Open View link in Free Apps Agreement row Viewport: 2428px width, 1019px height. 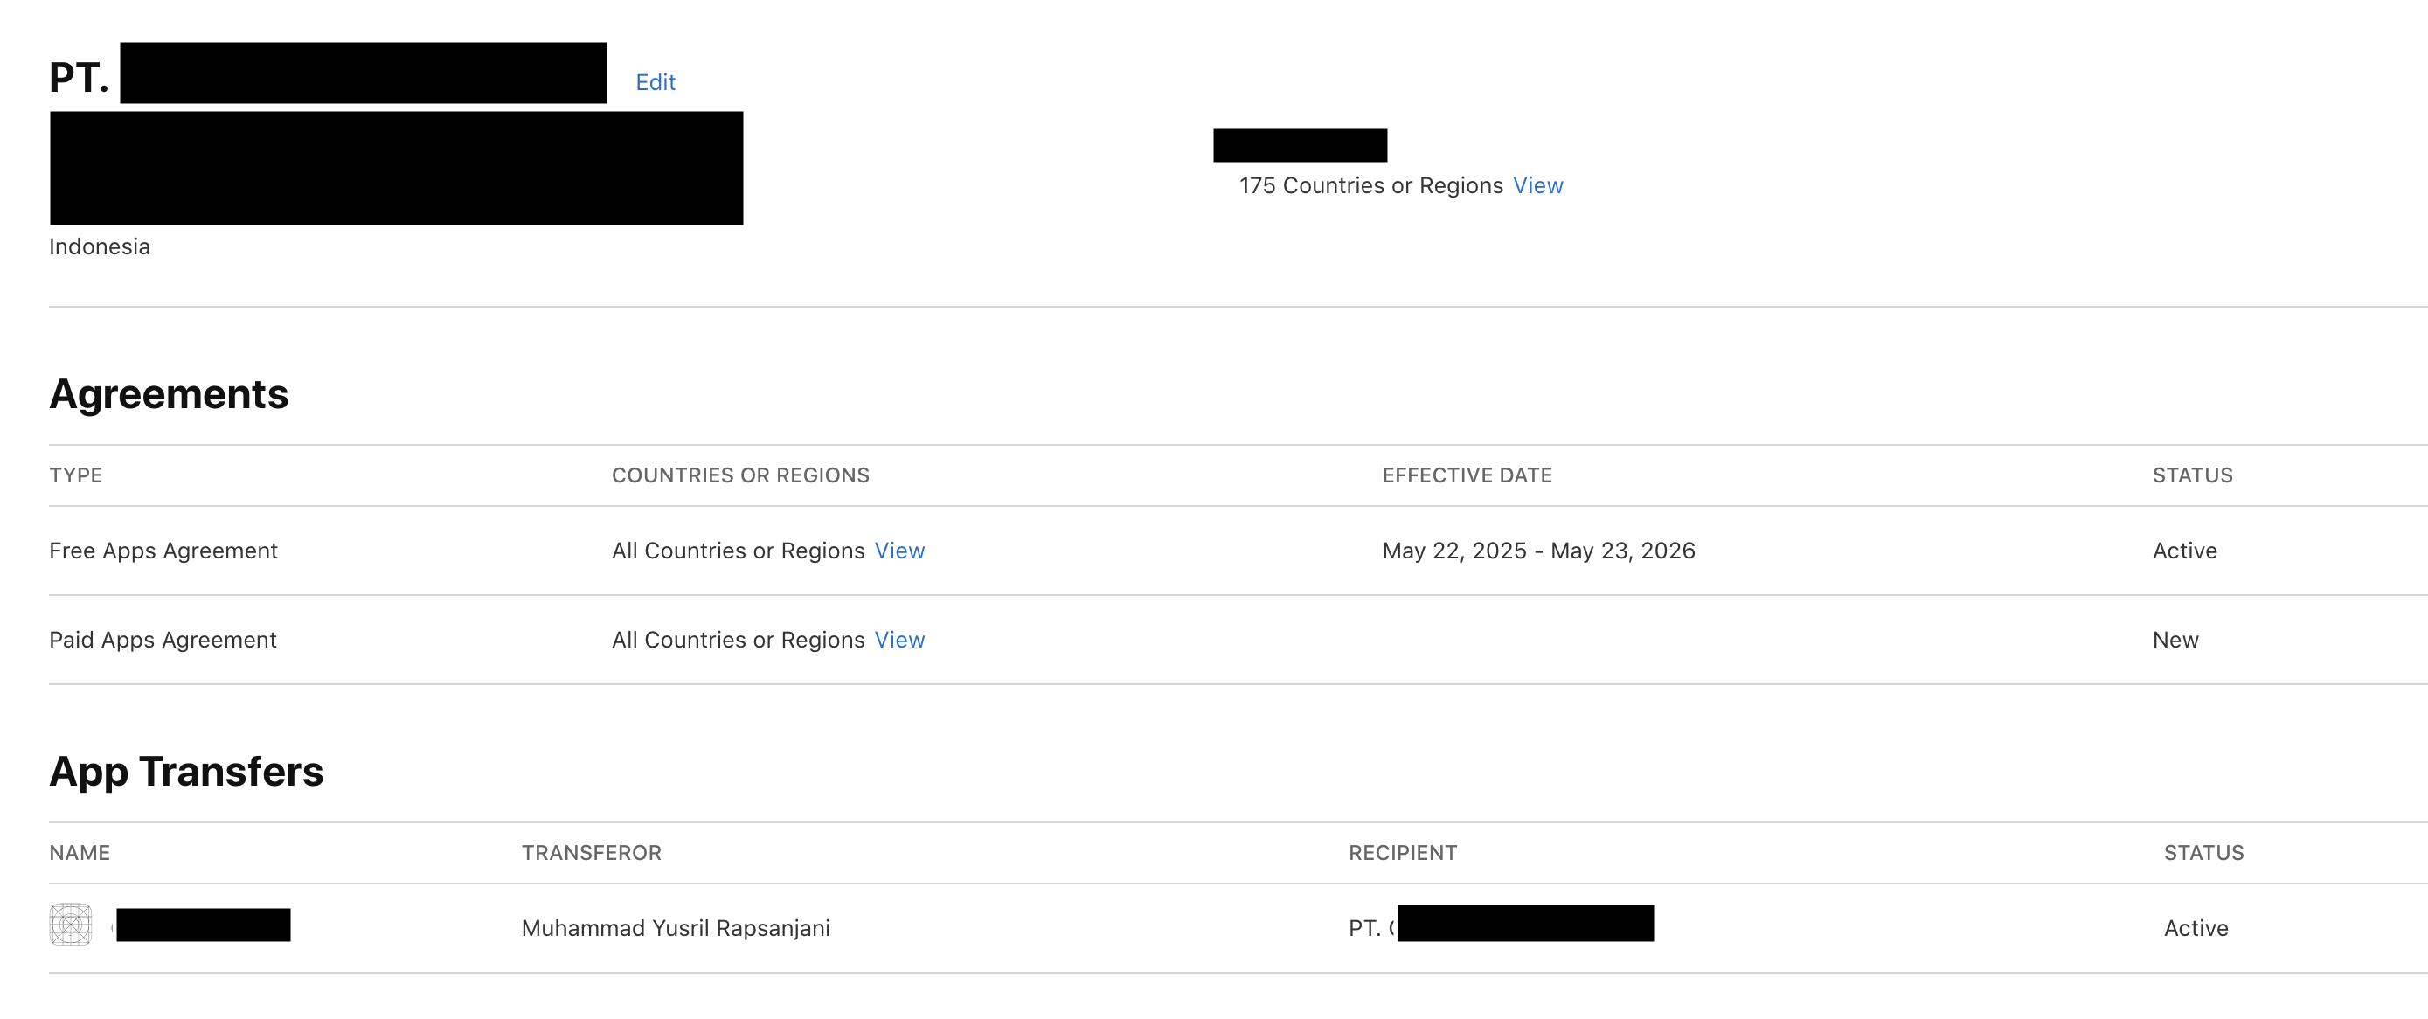(899, 551)
